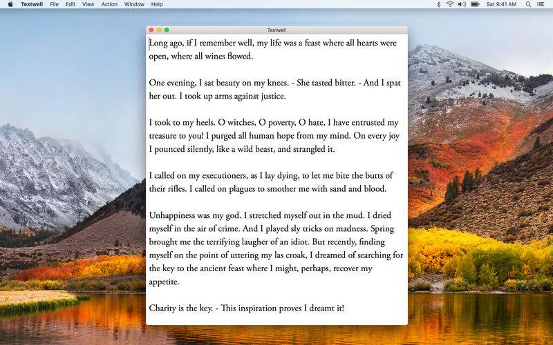553x345 pixels.
Task: Click line starting 'I took to my heels. O witches'
Action: coord(274,123)
